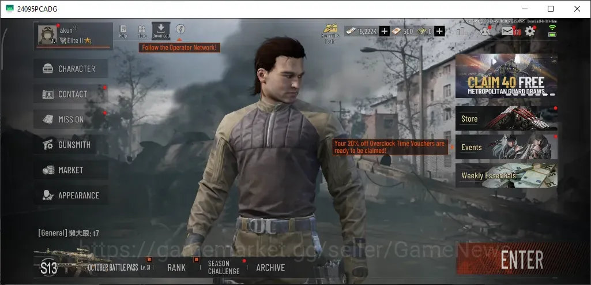Screen dimensions: 591x285
Task: Click the gun icon beside GUNSMITH
Action: pyautogui.click(x=48, y=145)
